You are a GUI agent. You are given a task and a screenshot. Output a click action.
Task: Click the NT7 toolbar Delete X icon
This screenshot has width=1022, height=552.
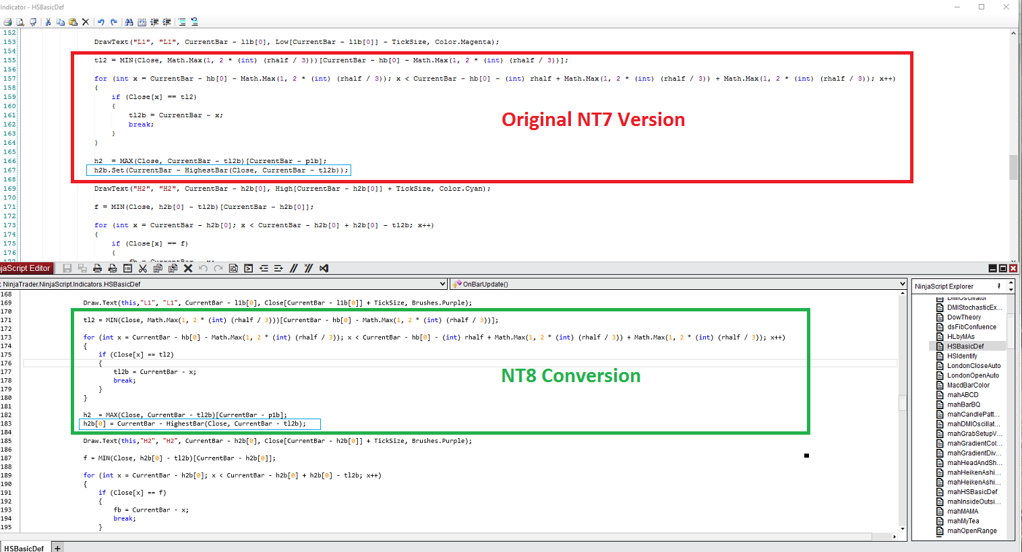tap(86, 22)
